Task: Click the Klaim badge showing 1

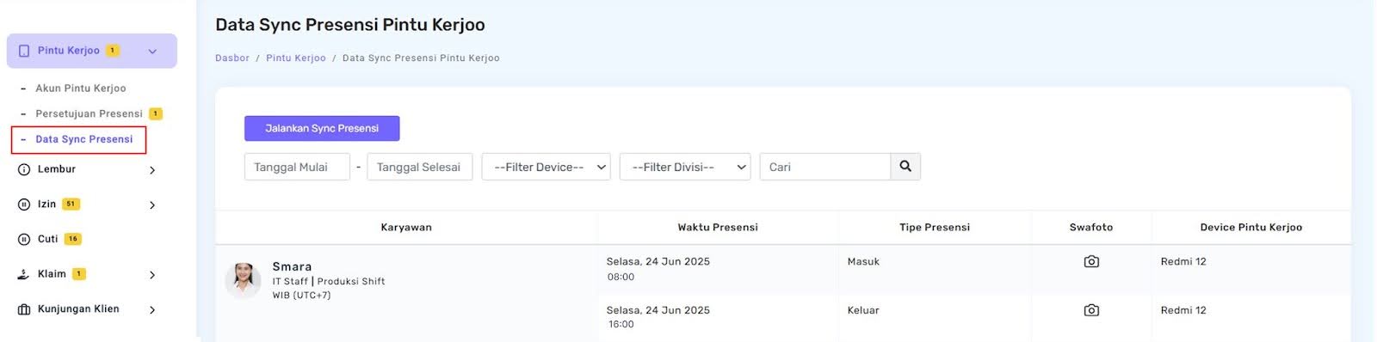Action: [x=79, y=274]
